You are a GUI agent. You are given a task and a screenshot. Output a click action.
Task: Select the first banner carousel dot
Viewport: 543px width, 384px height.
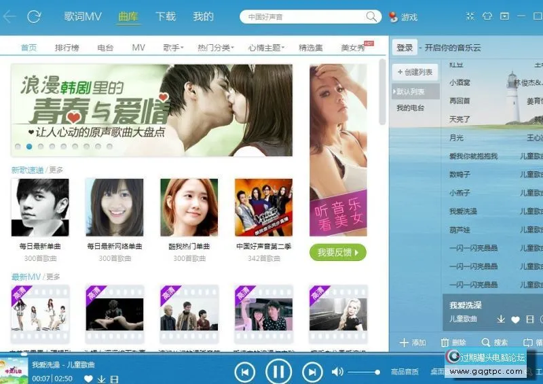pos(18,147)
